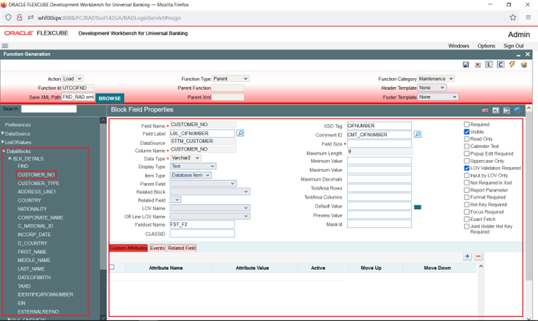538x321 pixels.
Task: Click the teal Default Value button icon
Action: [417, 207]
